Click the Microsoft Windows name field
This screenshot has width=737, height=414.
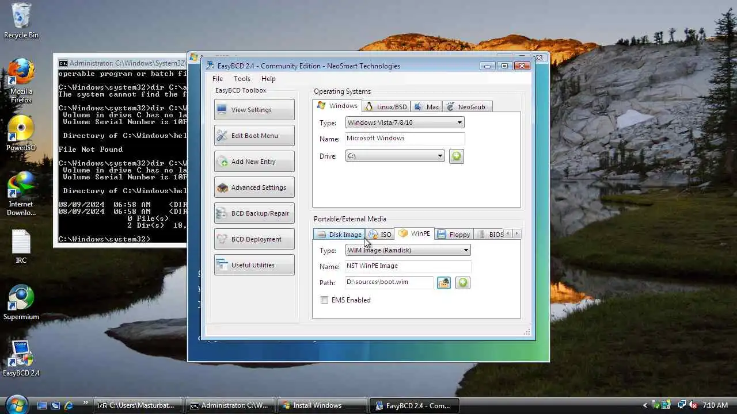coord(405,139)
